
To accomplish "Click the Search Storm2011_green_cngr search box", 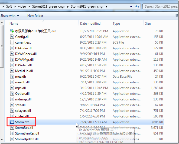I will [x=161, y=6].
